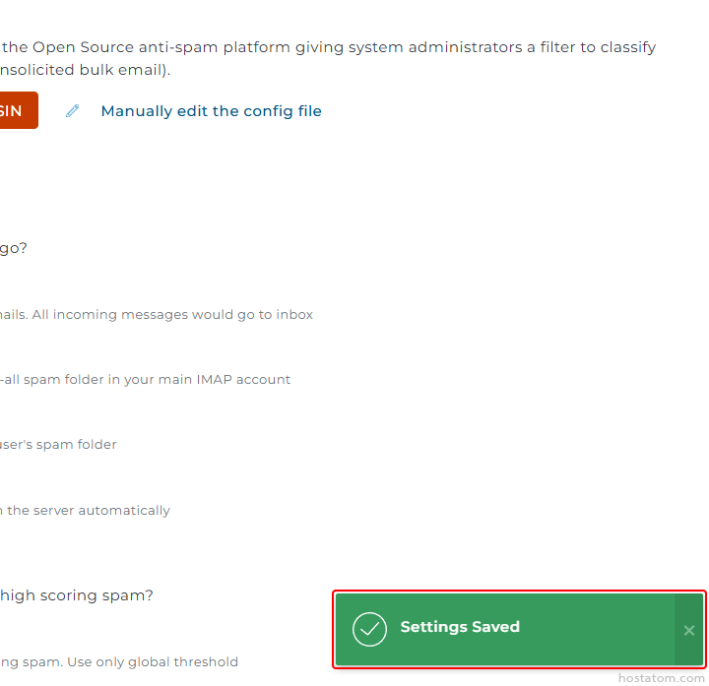This screenshot has height=686, width=709.
Task: Click the high scoring spam question heading
Action: click(77, 595)
